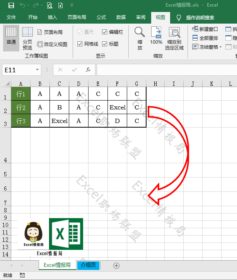
Task: Select row 11 header
Action: coord(5,232)
